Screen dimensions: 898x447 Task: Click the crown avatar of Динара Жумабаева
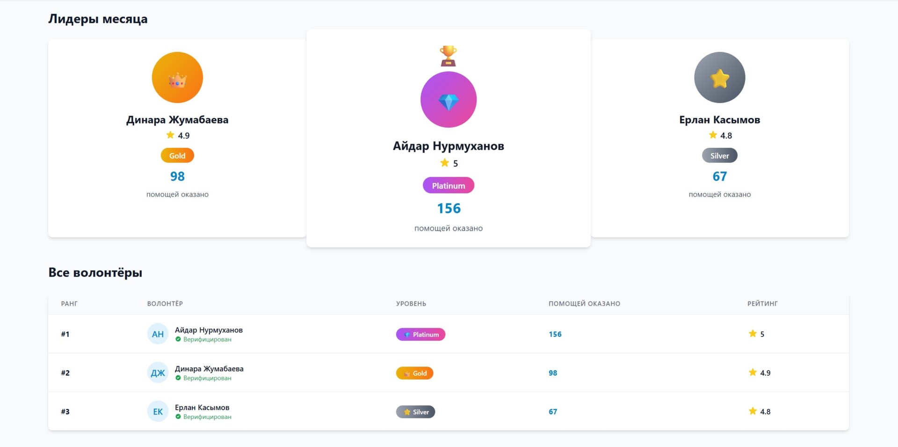[x=177, y=78]
